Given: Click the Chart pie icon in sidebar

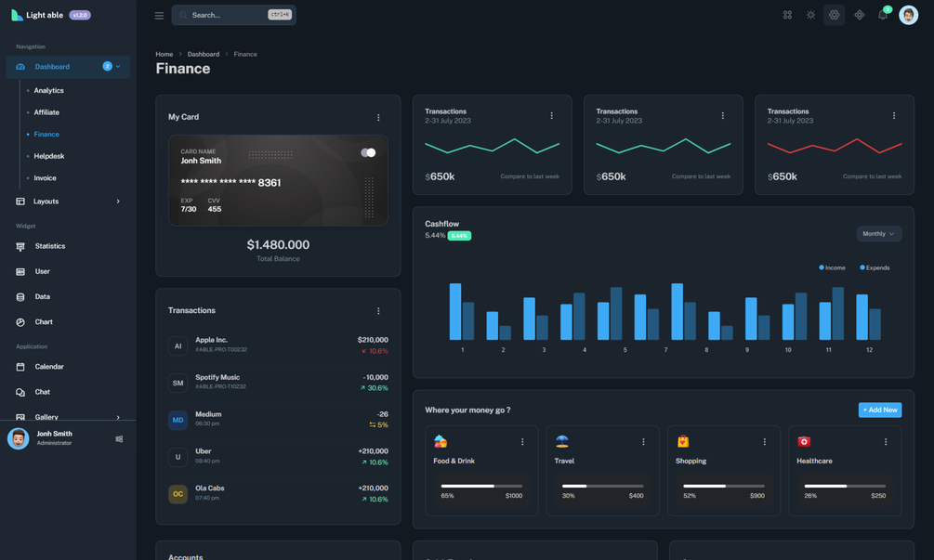Looking at the screenshot, I should point(20,322).
